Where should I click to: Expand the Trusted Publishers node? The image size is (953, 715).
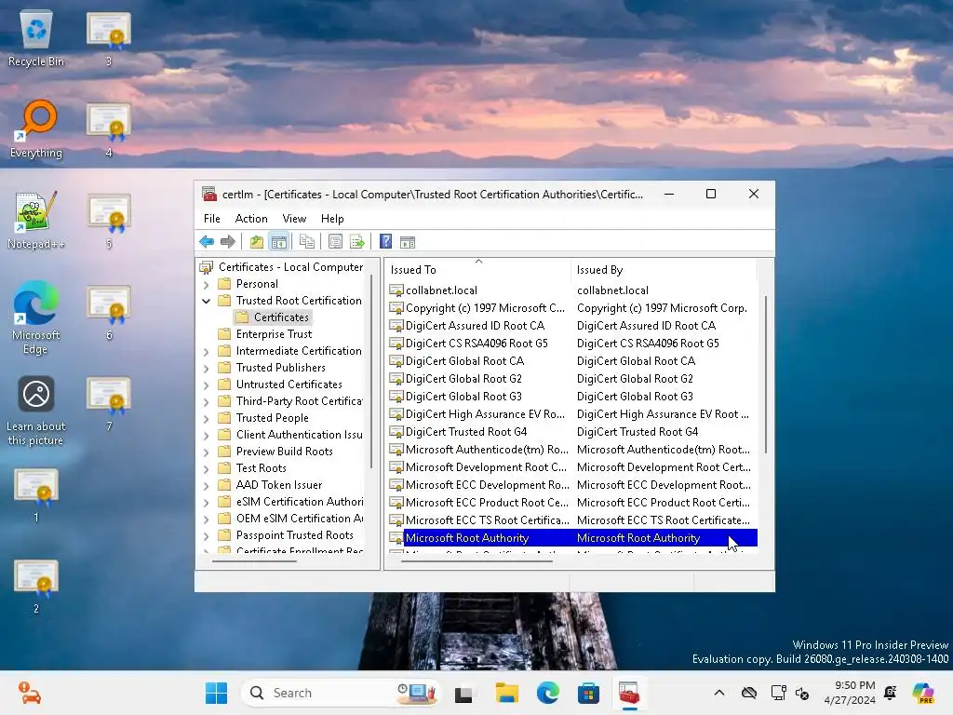(x=206, y=368)
